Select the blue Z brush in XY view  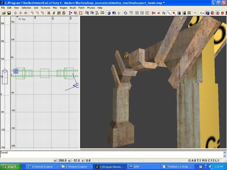pyautogui.click(x=16, y=71)
